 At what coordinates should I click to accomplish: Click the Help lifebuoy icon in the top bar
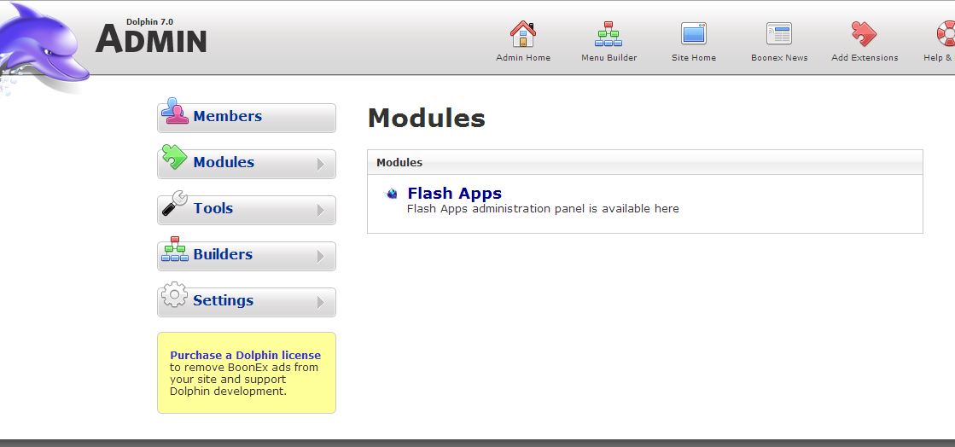[946, 34]
